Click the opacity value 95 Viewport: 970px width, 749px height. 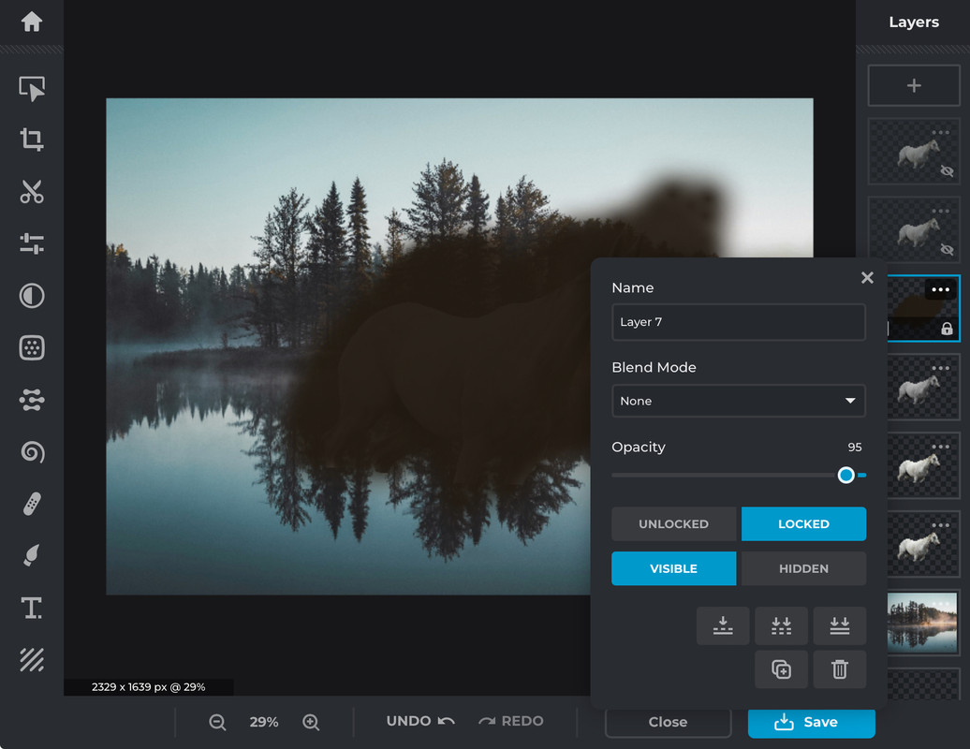click(x=855, y=448)
